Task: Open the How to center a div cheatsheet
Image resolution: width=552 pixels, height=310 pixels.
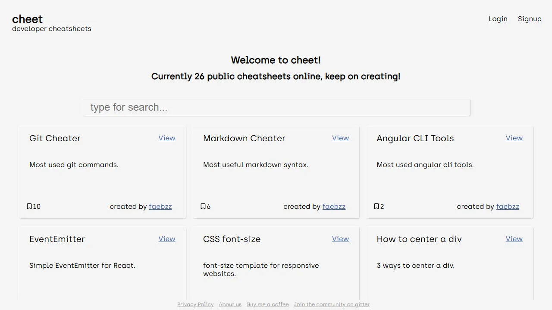Action: click(514, 239)
